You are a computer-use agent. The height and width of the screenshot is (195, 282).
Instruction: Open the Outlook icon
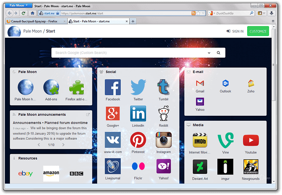pos(225,83)
